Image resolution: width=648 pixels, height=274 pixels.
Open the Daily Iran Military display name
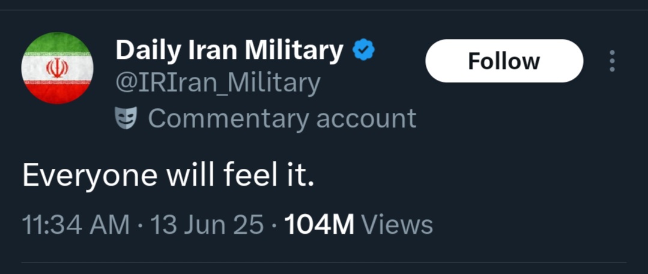pyautogui.click(x=229, y=50)
